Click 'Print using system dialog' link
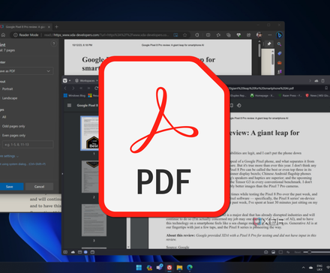Image resolution: width=330 pixels, height=273 pixels. pyautogui.click(x=23, y=164)
